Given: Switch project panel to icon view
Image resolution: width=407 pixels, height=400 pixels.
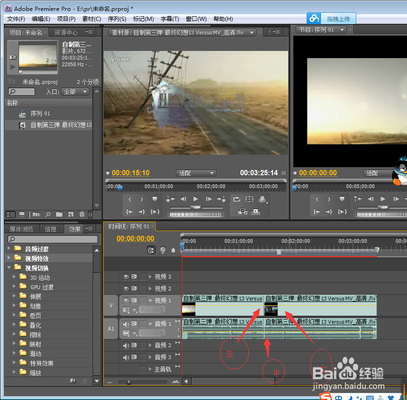Looking at the screenshot, I should 22,214.
